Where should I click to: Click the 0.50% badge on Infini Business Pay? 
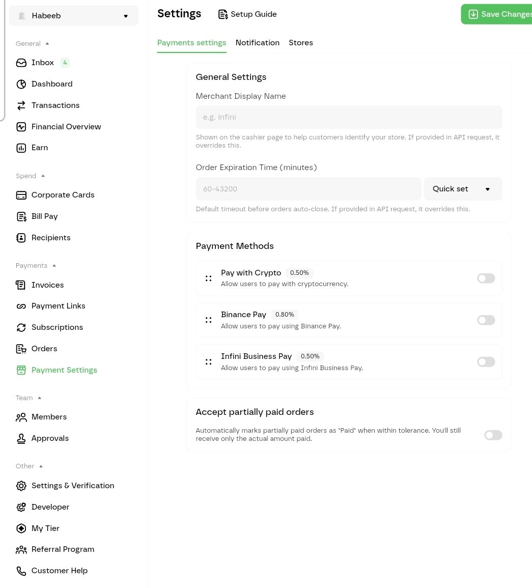tap(310, 356)
